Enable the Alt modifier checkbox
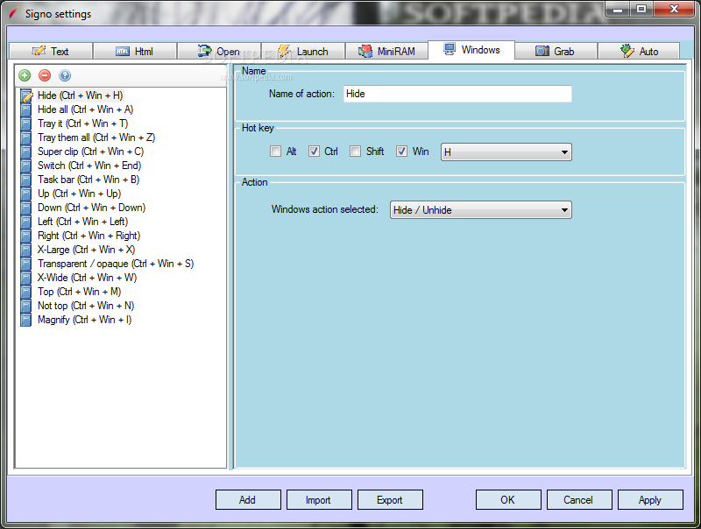 pyautogui.click(x=275, y=152)
